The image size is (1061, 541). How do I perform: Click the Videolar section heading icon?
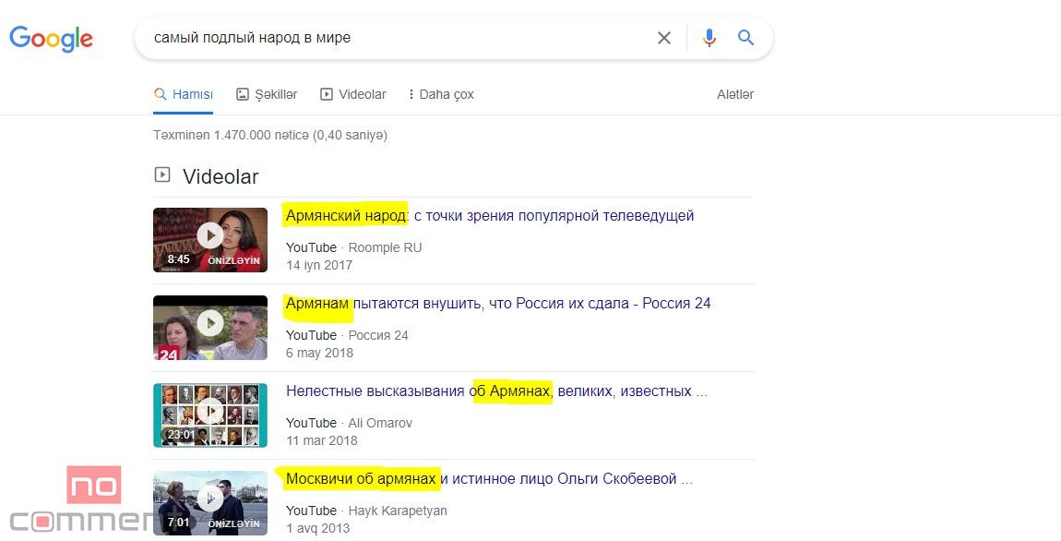pos(162,174)
